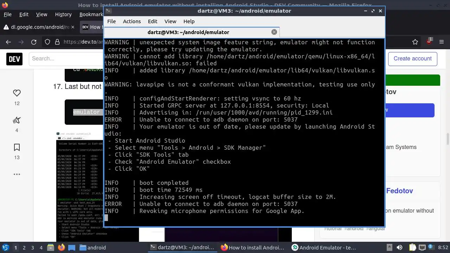Open the terminal File menu

[111, 21]
